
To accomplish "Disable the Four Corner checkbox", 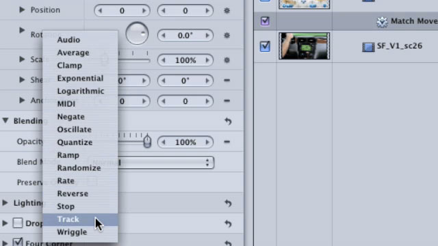I will pos(18,242).
